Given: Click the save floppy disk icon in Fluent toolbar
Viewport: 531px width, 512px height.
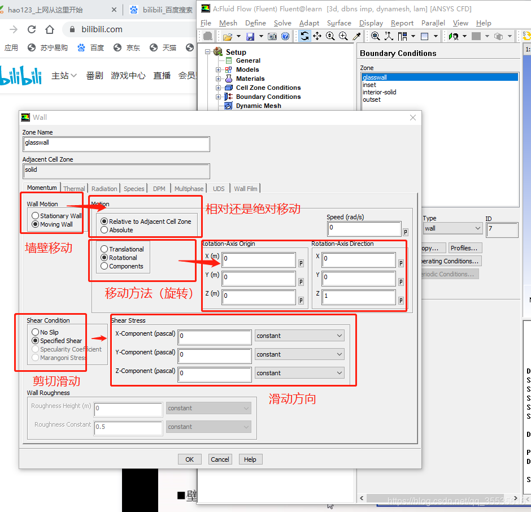Looking at the screenshot, I should coord(250,36).
